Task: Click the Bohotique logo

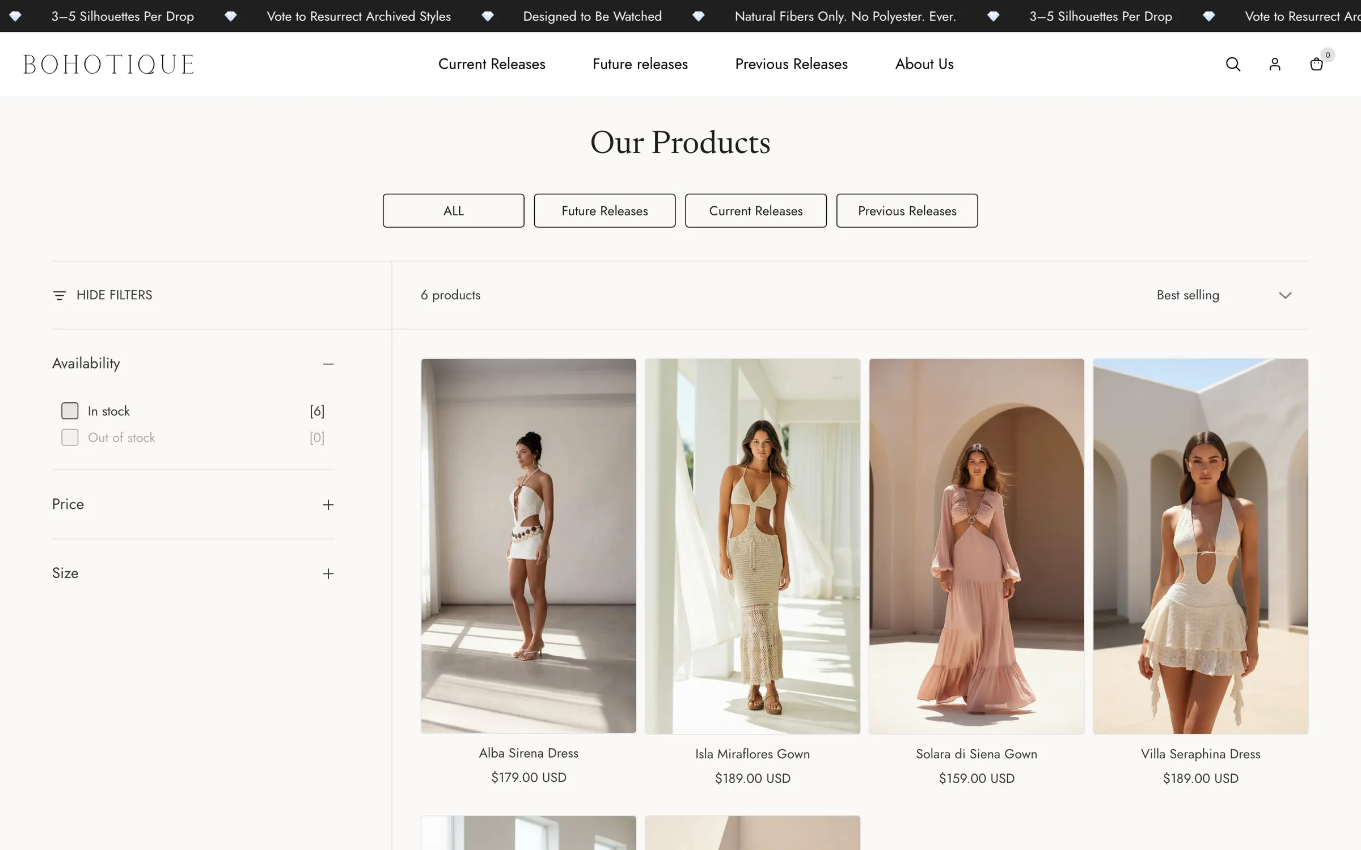Action: (x=109, y=64)
